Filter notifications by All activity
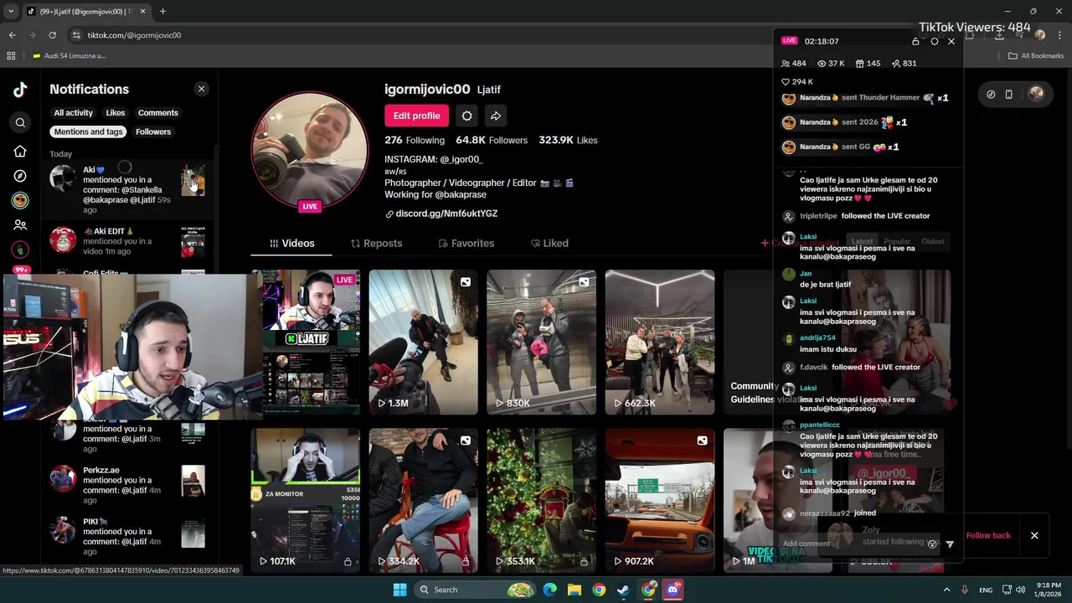The width and height of the screenshot is (1072, 603). (74, 113)
